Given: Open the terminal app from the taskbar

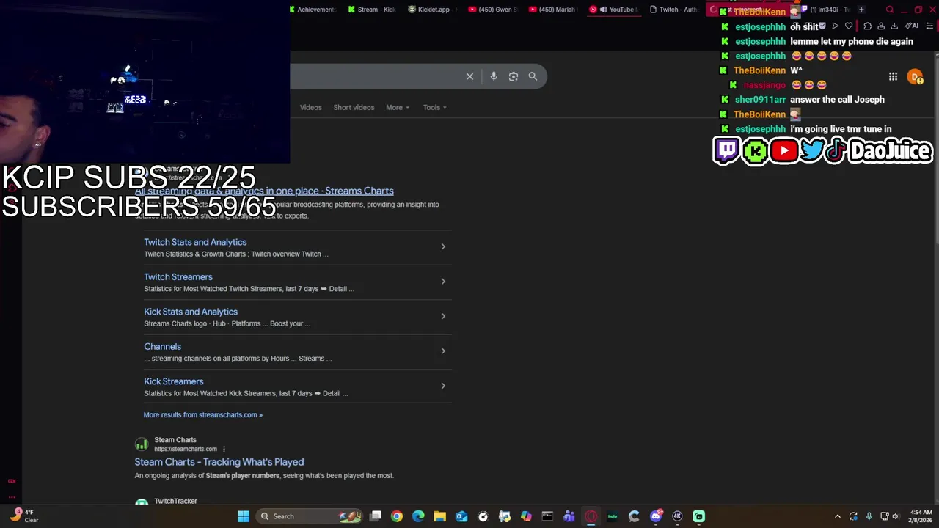Looking at the screenshot, I should pyautogui.click(x=547, y=516).
